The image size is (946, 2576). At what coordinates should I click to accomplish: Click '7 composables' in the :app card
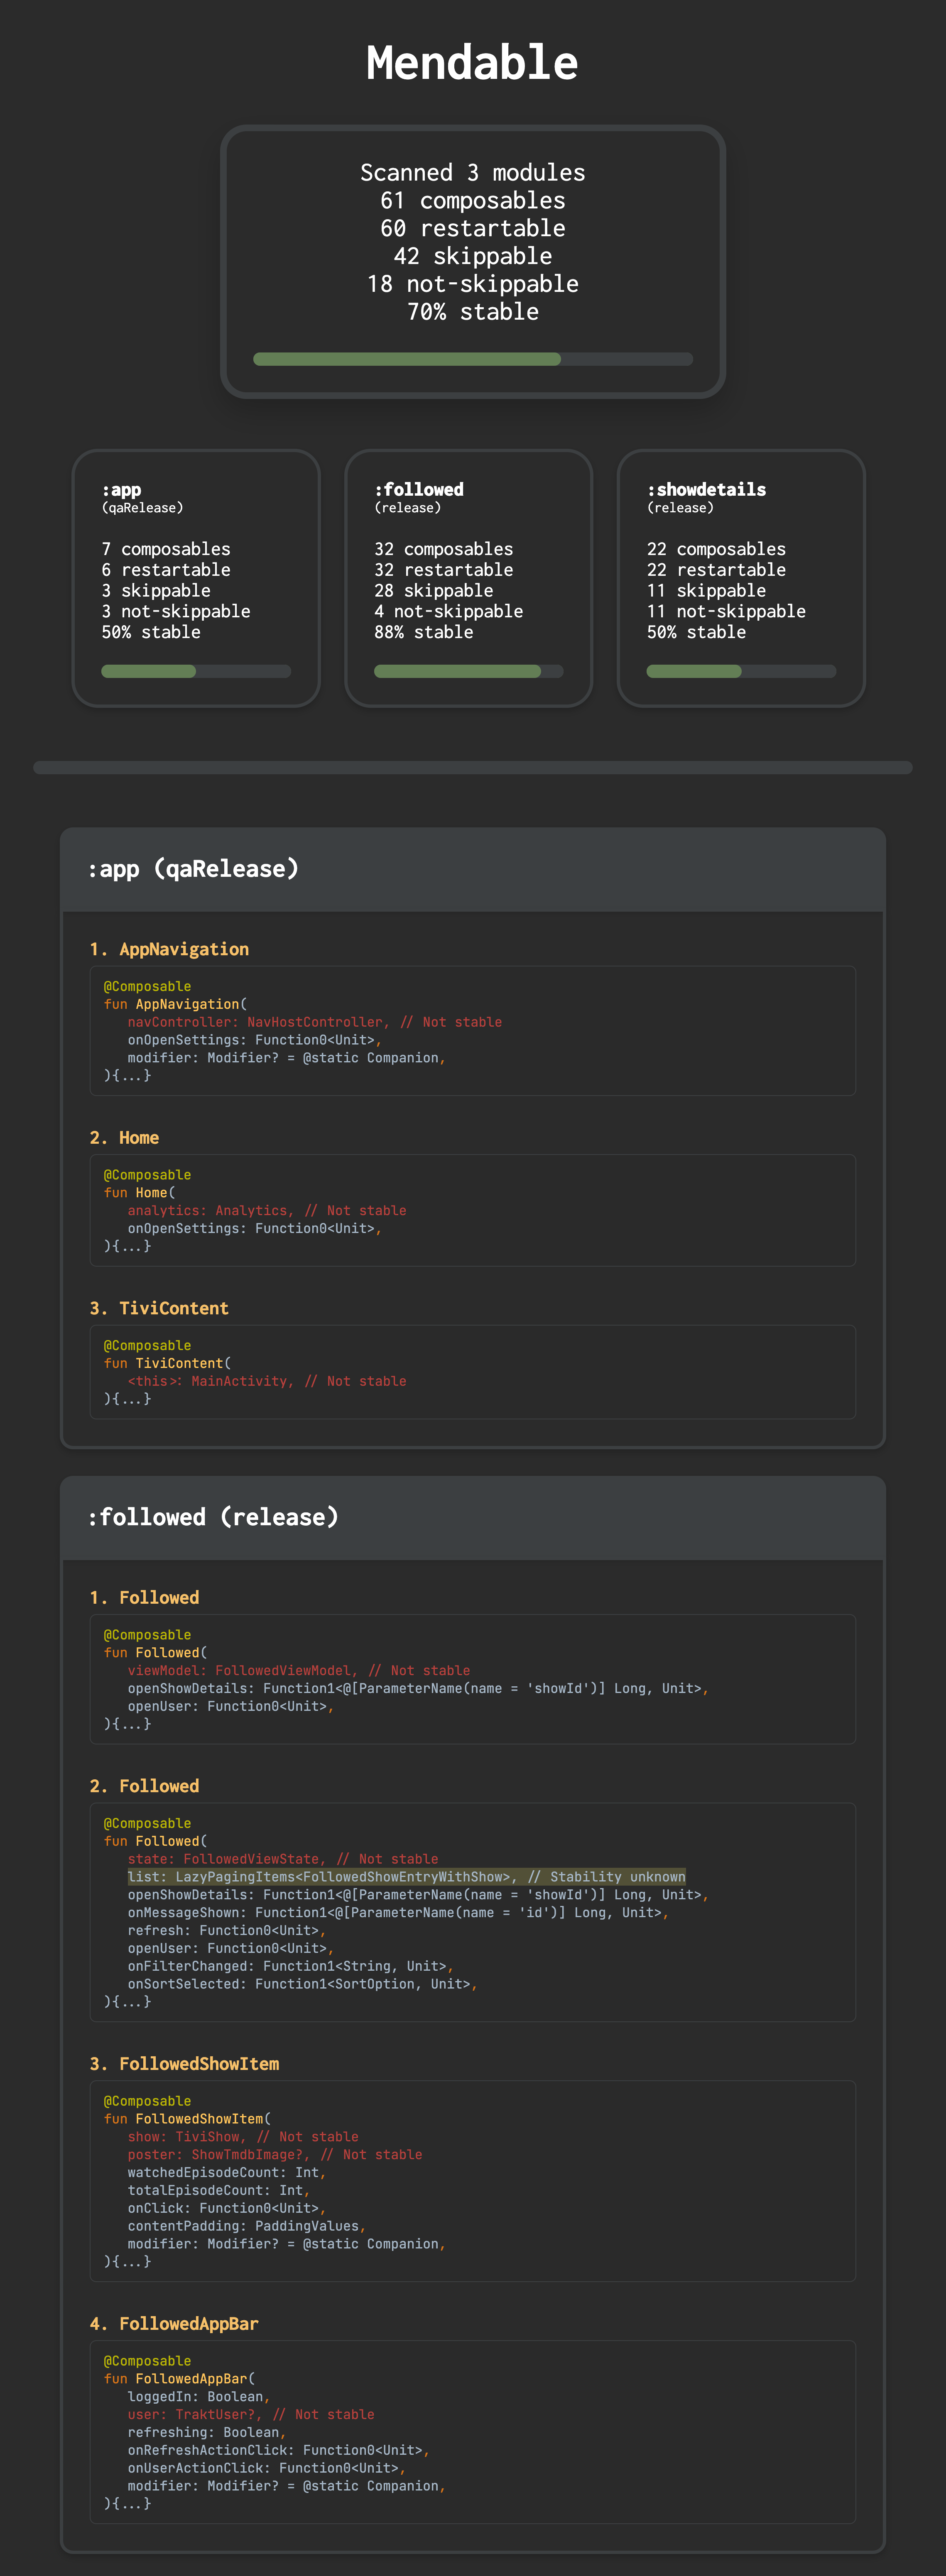(x=166, y=549)
